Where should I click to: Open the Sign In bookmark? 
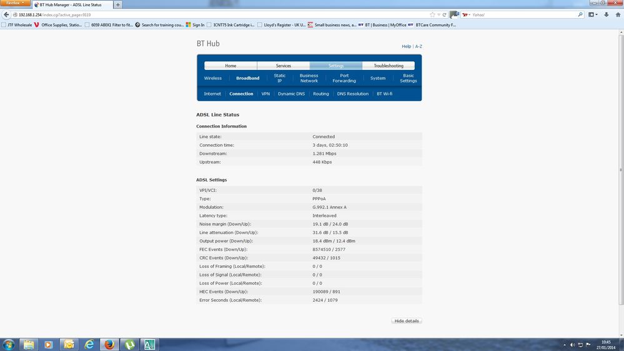coord(195,25)
